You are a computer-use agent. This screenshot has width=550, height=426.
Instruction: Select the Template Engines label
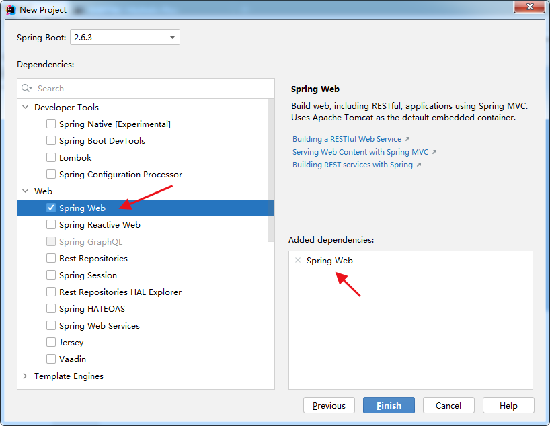[69, 376]
